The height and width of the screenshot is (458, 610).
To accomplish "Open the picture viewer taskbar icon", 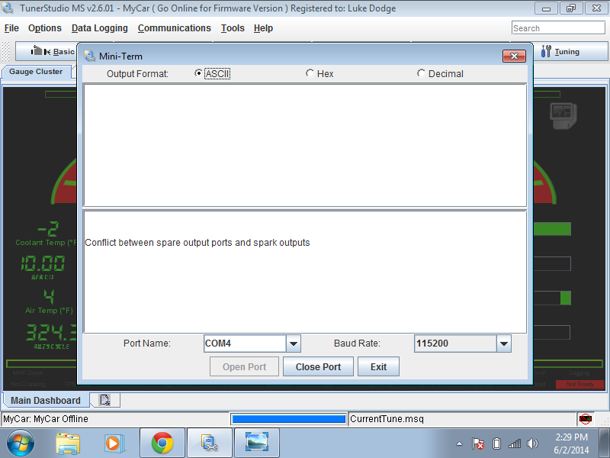I will coord(257,443).
